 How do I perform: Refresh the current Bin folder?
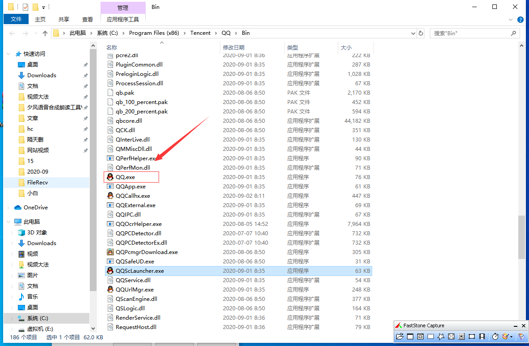[421, 33]
